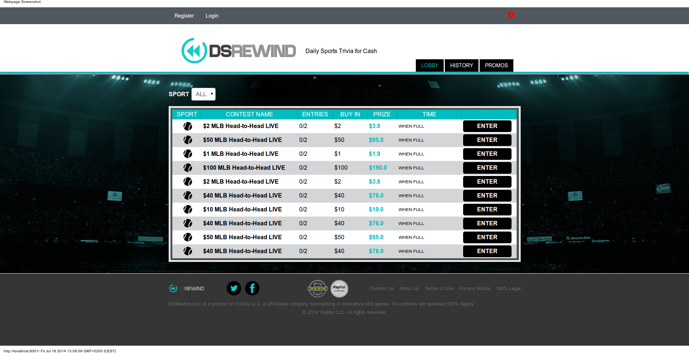Click ENTER in the first contest row
This screenshot has height=353, width=689.
[487, 126]
